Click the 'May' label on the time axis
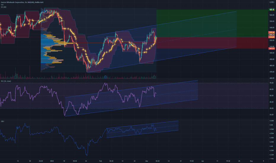 tap(251, 161)
